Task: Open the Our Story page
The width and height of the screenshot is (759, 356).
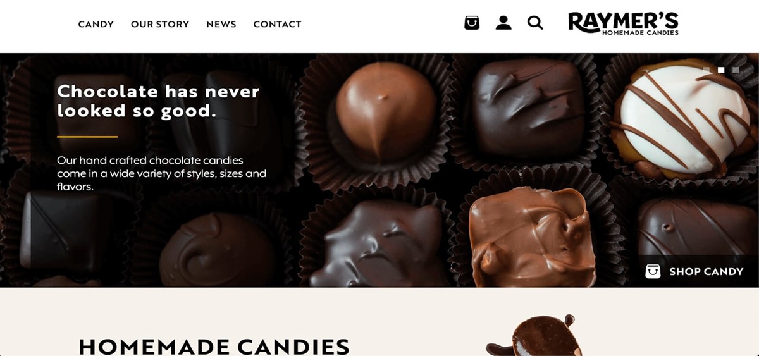Action: pyautogui.click(x=160, y=24)
